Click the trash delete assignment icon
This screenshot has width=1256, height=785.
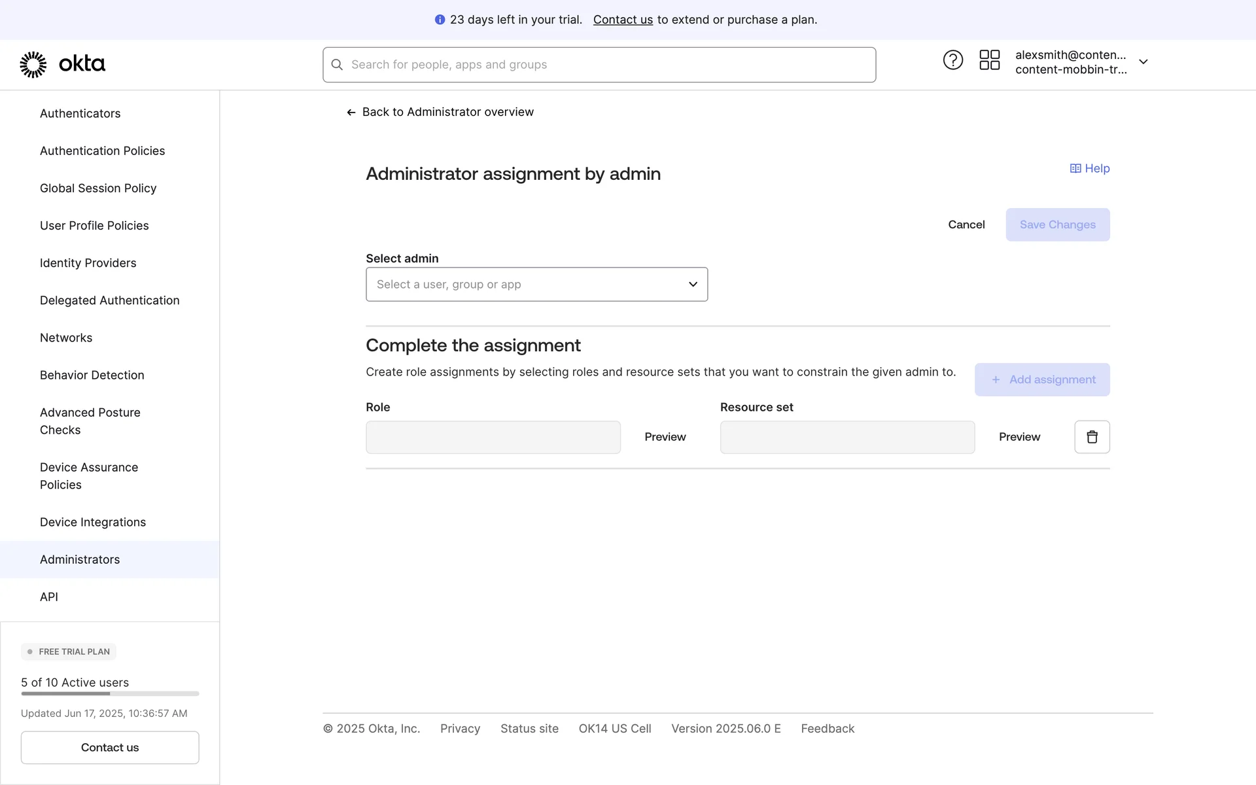(x=1092, y=437)
